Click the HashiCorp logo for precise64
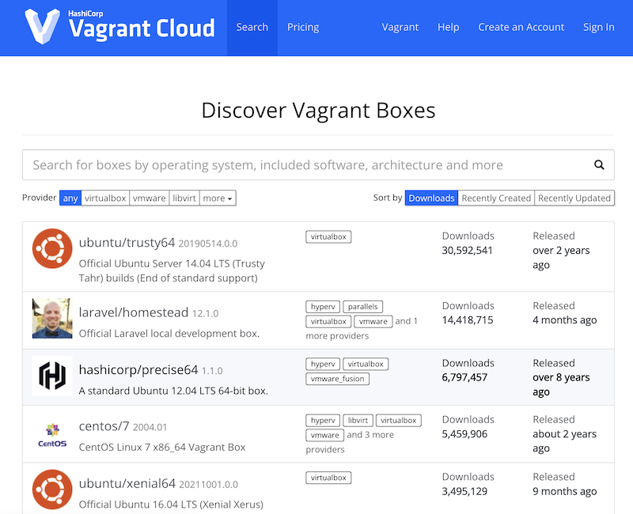This screenshot has width=633, height=514. (52, 376)
